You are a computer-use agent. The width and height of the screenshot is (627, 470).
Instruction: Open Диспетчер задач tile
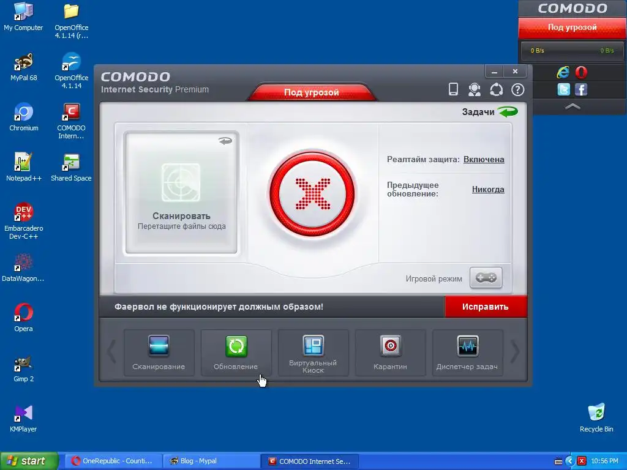[x=467, y=352]
